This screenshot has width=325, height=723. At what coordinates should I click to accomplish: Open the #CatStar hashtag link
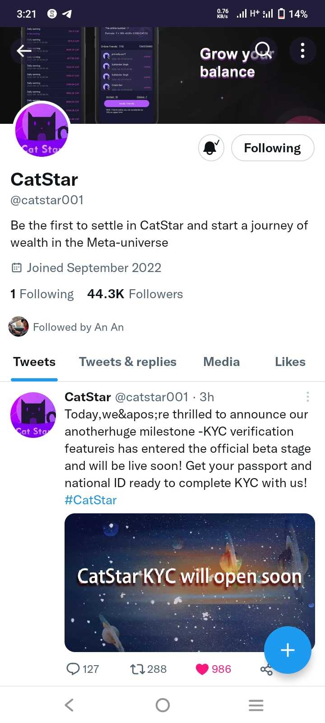point(91,500)
